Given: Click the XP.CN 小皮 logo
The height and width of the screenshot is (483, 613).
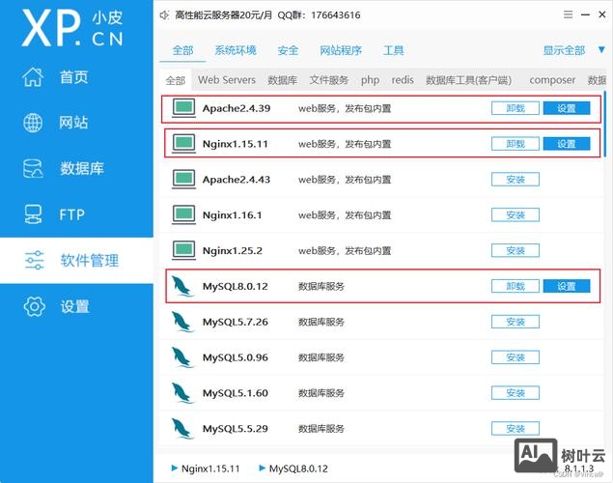Looking at the screenshot, I should (x=72, y=28).
